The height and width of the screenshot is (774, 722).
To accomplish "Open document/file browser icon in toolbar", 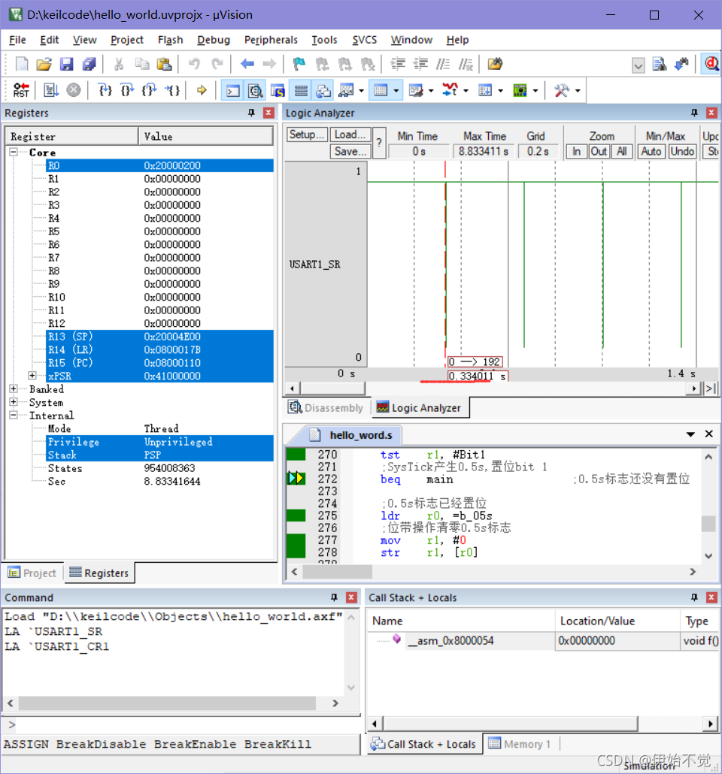I will coord(495,64).
